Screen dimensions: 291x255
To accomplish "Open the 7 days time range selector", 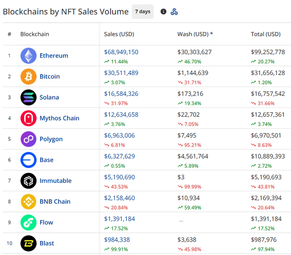I will click(x=143, y=12).
